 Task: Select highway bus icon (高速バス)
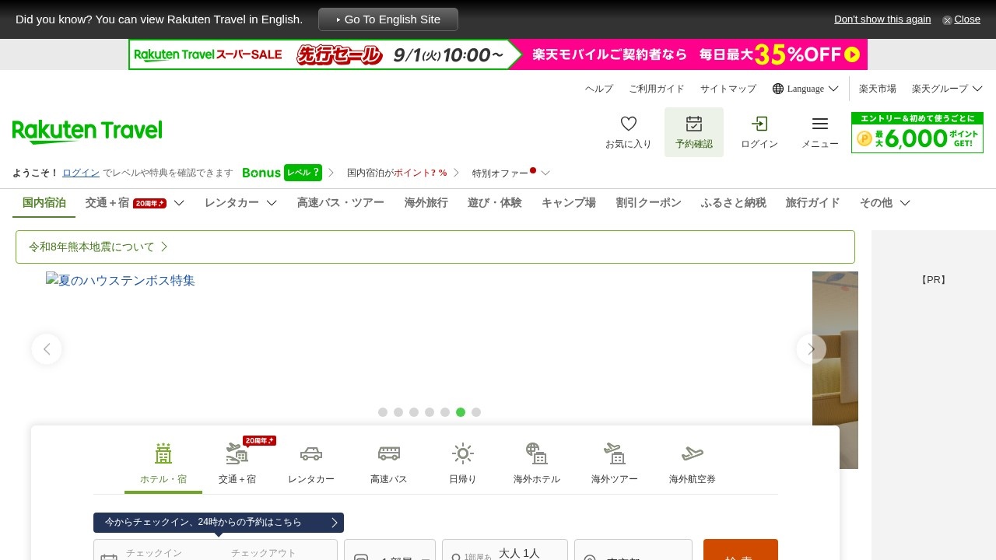pos(389,453)
